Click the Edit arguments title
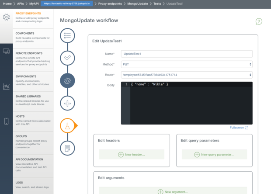Viewport: 271px width, 194px height. [x=111, y=178]
